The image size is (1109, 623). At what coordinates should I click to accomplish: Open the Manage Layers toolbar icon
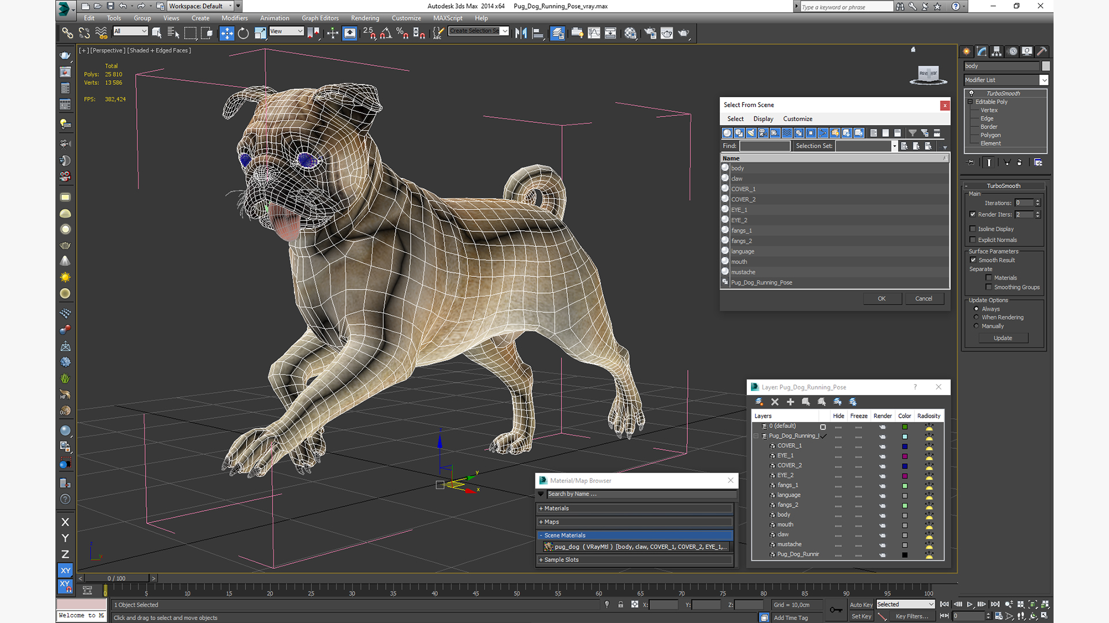pyautogui.click(x=557, y=33)
